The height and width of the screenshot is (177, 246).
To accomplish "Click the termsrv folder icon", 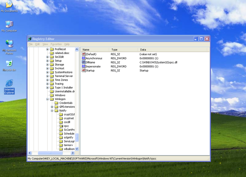I will point(61,145).
